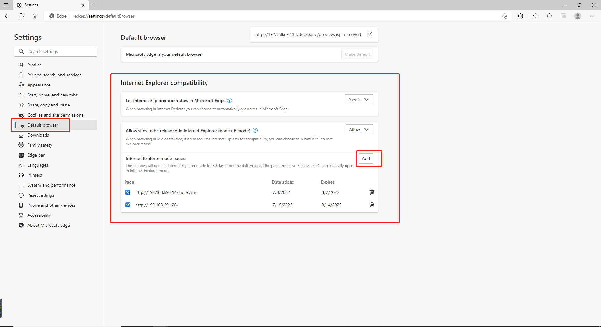Open Start, home, and new tabs
Screen dimensions: 601x327
tap(56, 95)
